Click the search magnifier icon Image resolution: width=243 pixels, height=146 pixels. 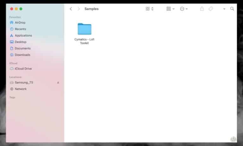pos(232,9)
